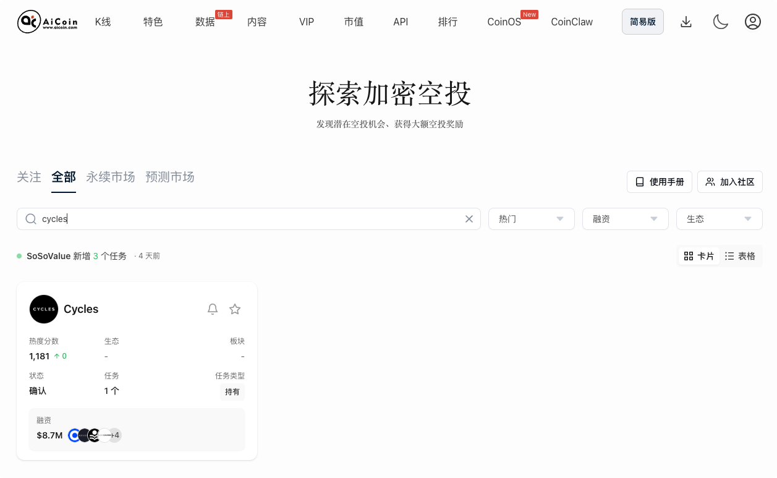Open the SoSoValue new tasks notice
This screenshot has width=777, height=478.
tap(77, 256)
